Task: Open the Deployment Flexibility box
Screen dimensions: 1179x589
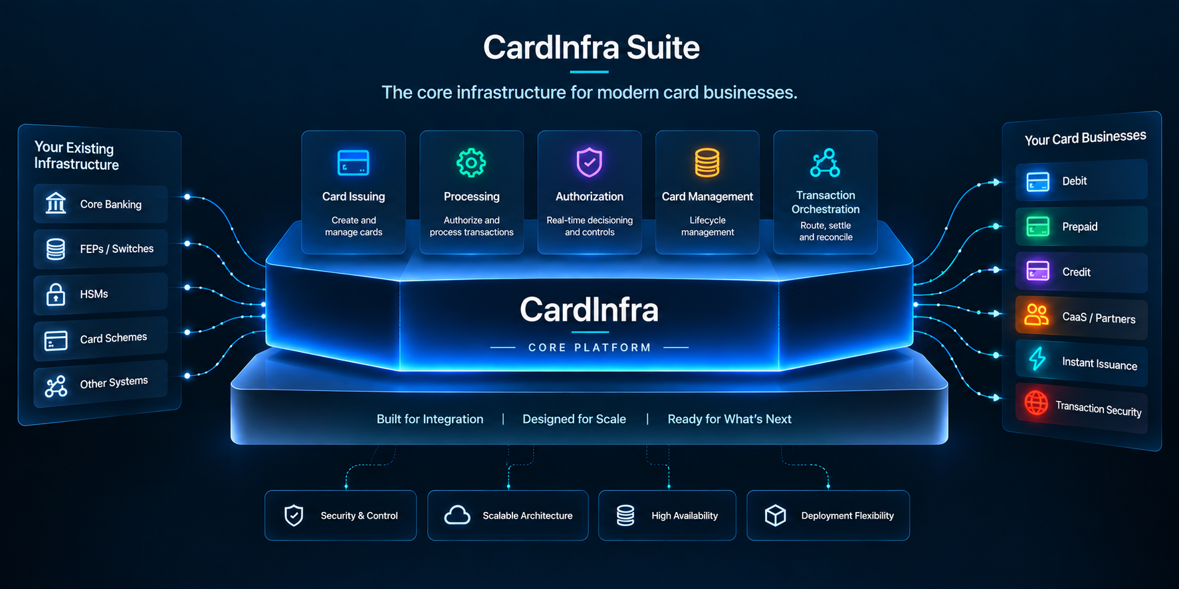Action: point(828,515)
